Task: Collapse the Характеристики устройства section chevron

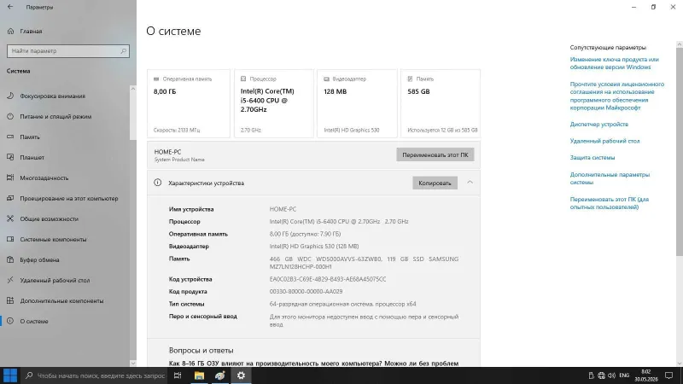Action: click(x=470, y=183)
